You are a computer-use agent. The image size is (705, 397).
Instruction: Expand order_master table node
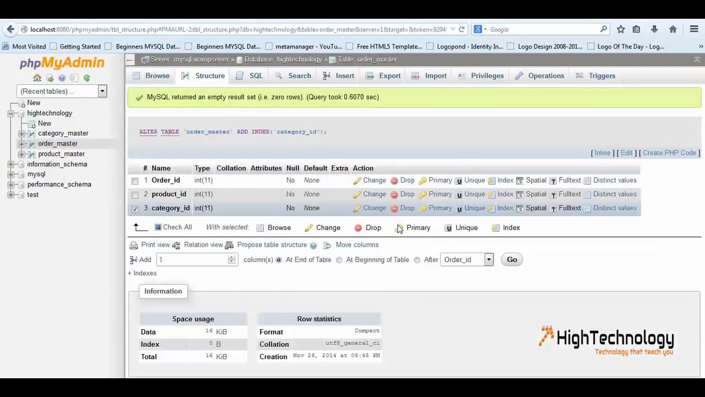click(21, 143)
